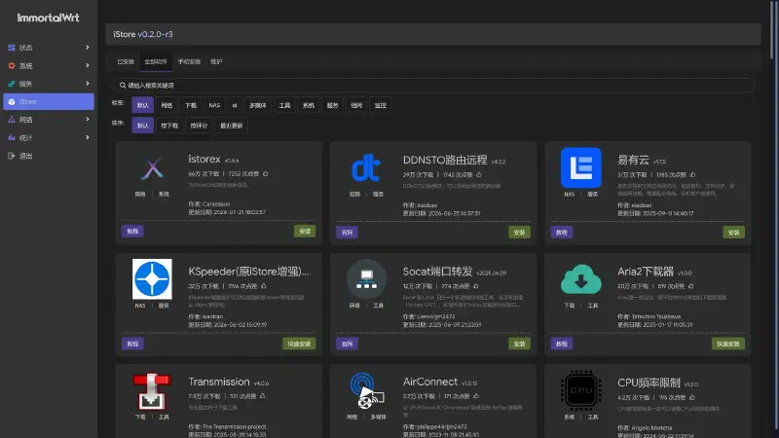Click the Transmission app icon
Image resolution: width=779 pixels, height=438 pixels.
point(152,391)
